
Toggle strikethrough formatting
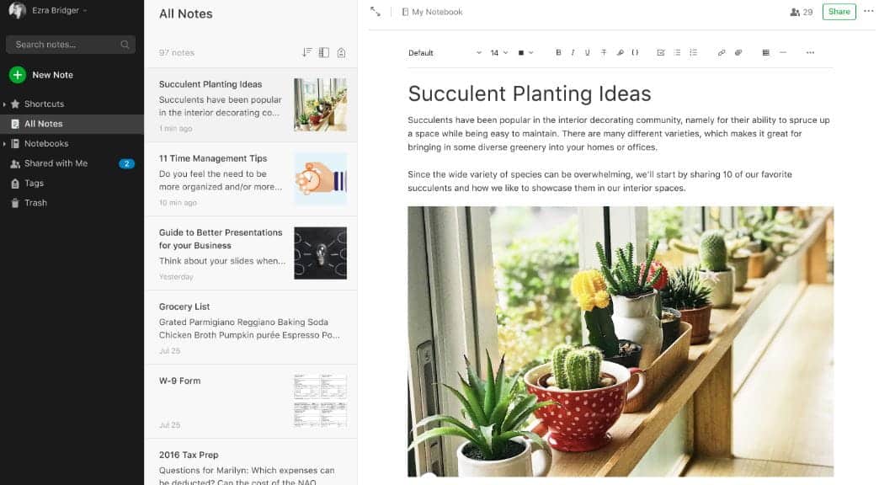pos(604,52)
